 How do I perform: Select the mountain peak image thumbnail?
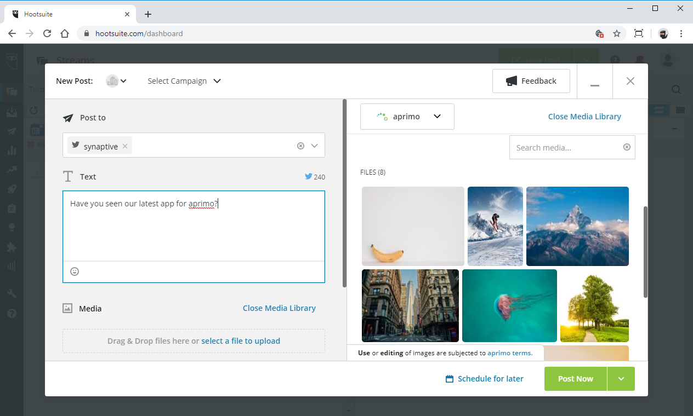click(577, 226)
